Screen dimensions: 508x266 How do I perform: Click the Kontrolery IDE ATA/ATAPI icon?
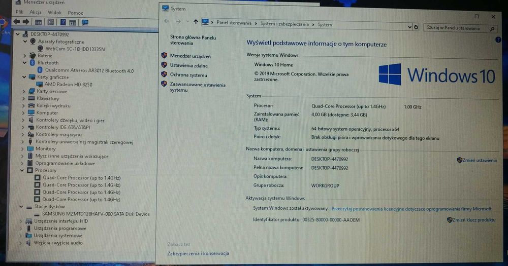pos(31,127)
